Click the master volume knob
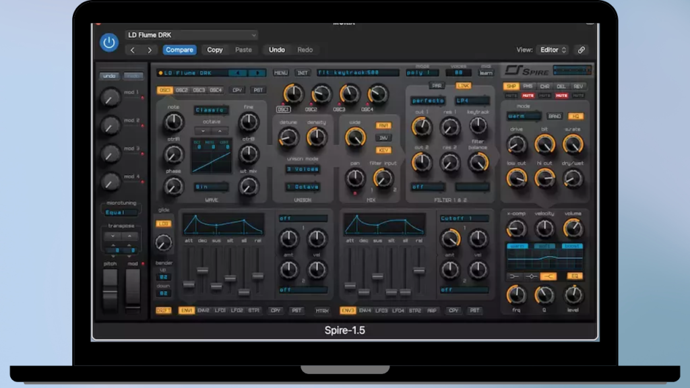Image resolution: width=690 pixels, height=388 pixels. 573,228
